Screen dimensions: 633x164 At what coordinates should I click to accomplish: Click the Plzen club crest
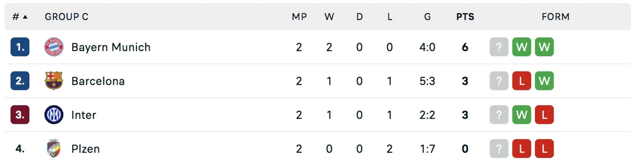click(x=54, y=149)
